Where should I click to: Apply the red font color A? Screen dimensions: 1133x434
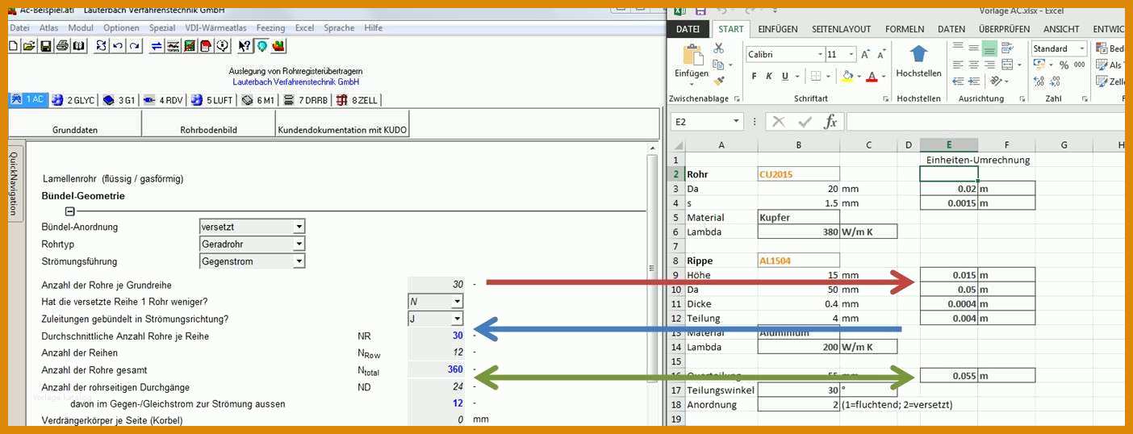[x=872, y=76]
